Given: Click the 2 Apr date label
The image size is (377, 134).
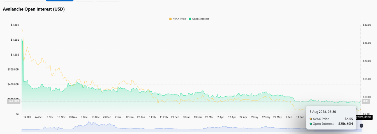Looking at the screenshot, I should [221, 117].
